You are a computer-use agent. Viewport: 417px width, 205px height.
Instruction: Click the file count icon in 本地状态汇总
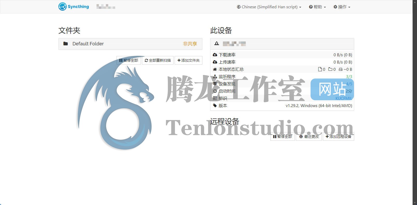pos(320,69)
